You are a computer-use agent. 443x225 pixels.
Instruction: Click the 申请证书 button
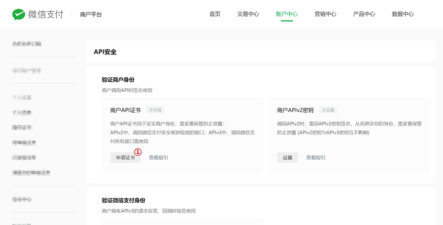coord(125,158)
